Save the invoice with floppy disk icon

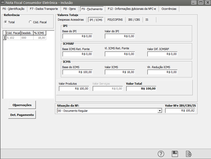[175, 154]
